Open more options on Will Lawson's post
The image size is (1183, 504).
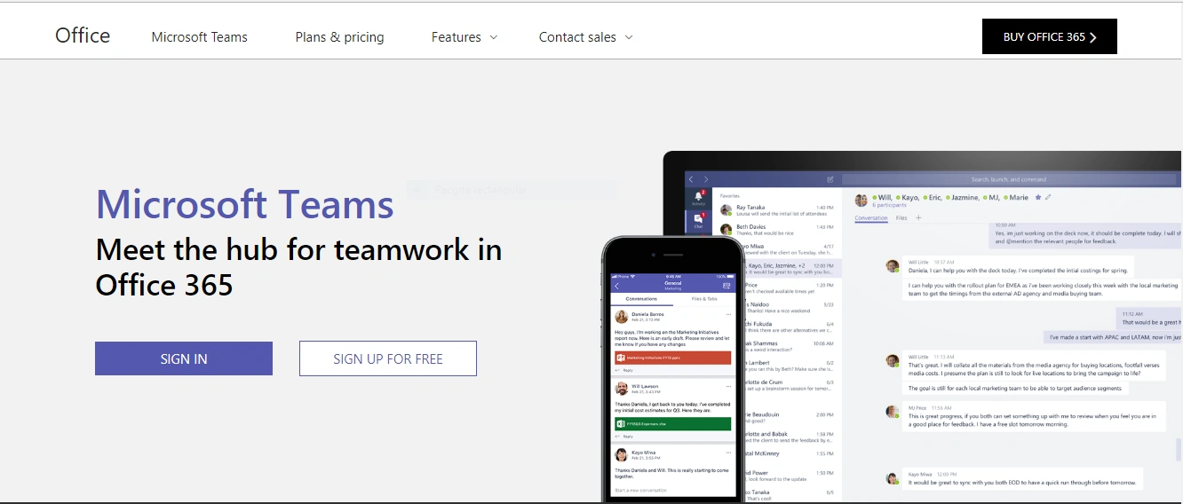(x=728, y=387)
